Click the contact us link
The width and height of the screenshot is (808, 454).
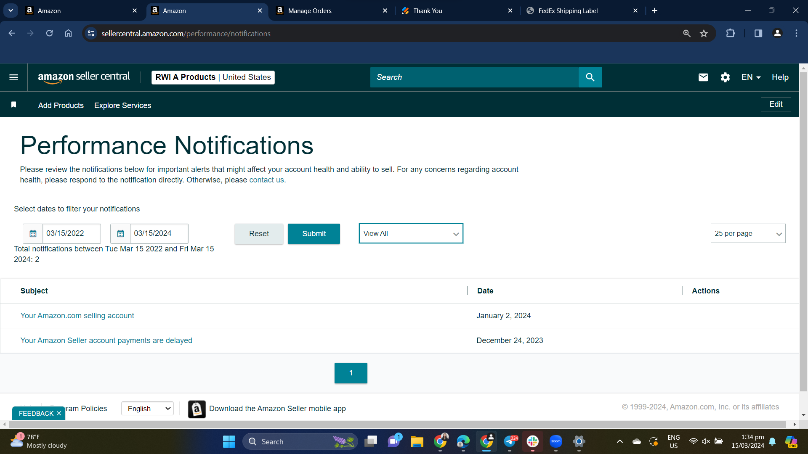pos(266,180)
